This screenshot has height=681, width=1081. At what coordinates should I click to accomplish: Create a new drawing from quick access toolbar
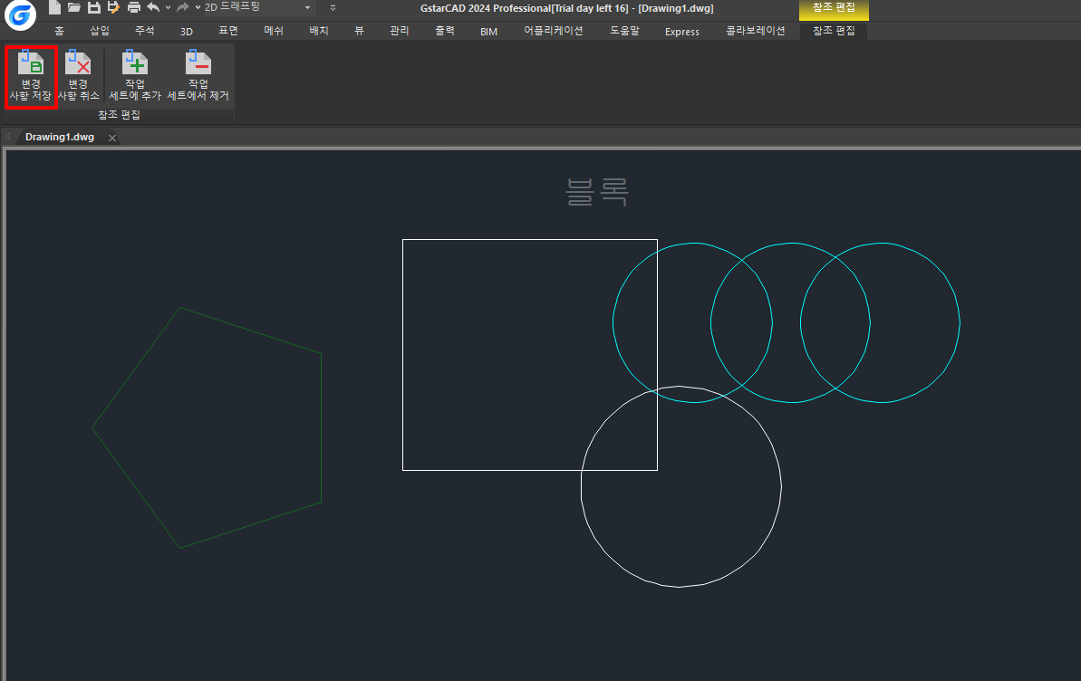pos(54,7)
